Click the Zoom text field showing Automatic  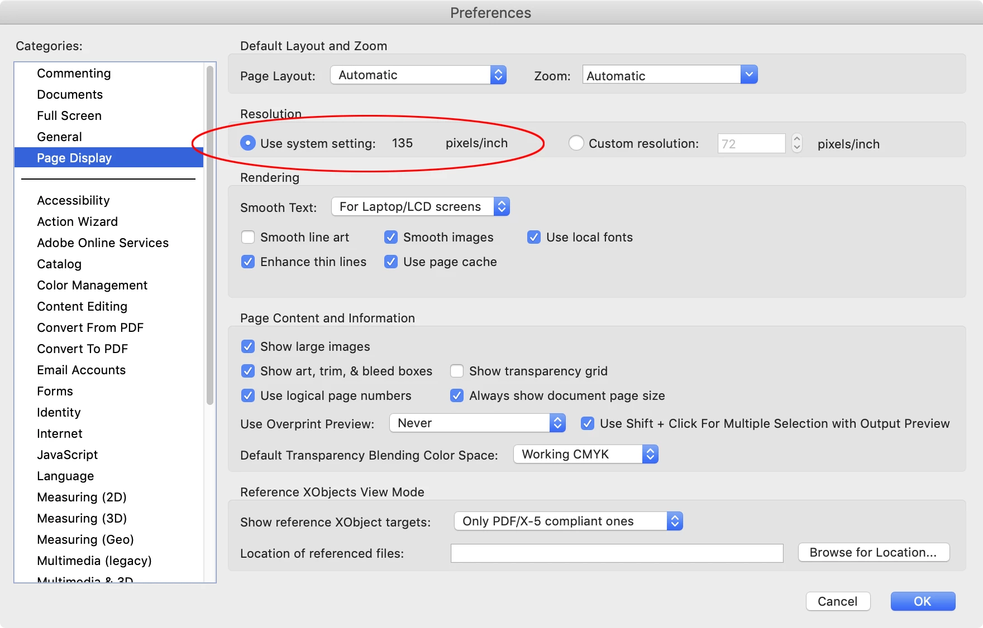pos(662,75)
